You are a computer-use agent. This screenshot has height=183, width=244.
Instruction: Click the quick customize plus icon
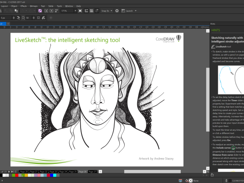[51, 18]
